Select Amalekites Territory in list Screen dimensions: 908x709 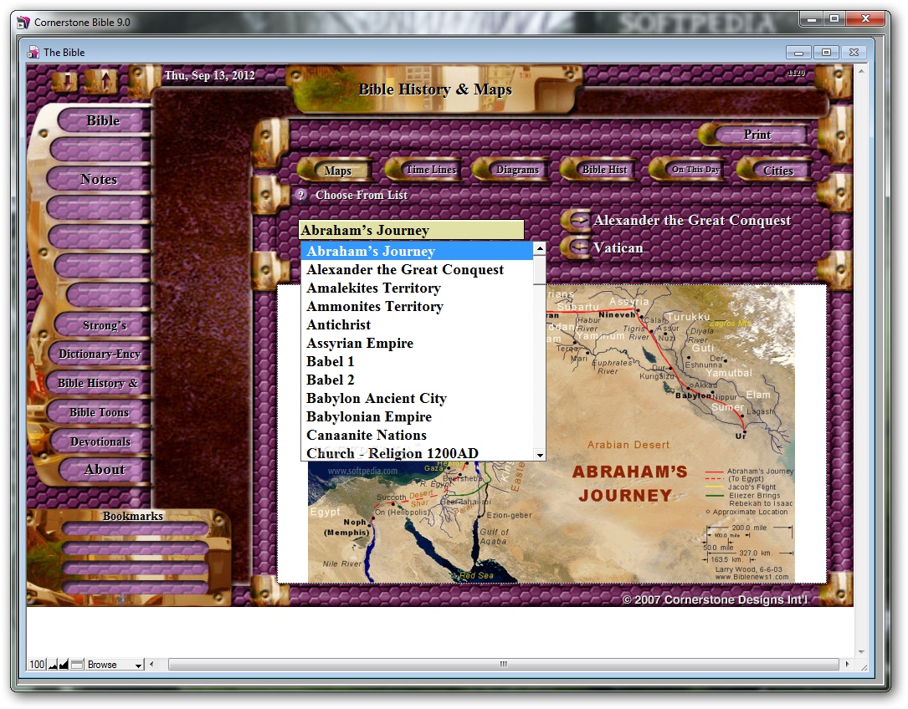(x=417, y=288)
